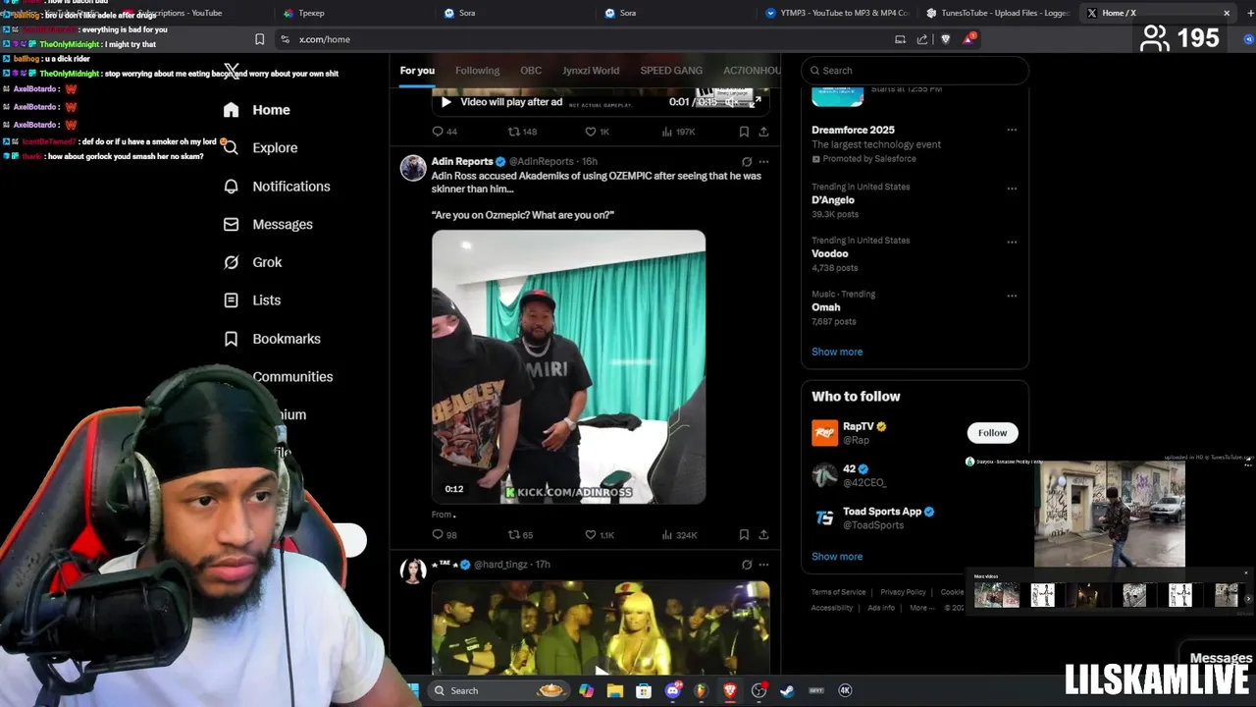Open Home in the X sidebar

256,110
